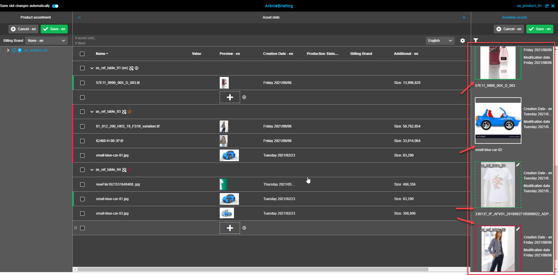
Task: Click the info icon next to as_product_03 in the tree
Action: point(14,50)
